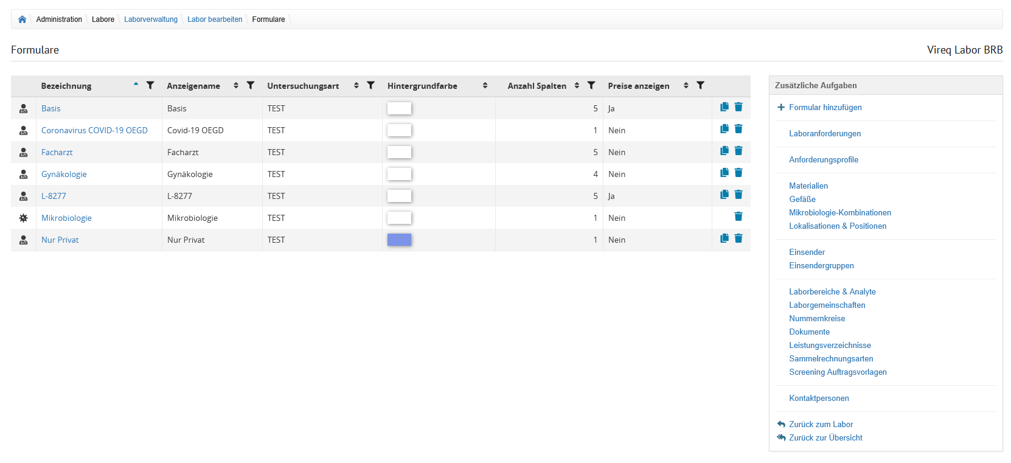Click Formular hinzufügen link
The width and height of the screenshot is (1011, 463).
[825, 108]
